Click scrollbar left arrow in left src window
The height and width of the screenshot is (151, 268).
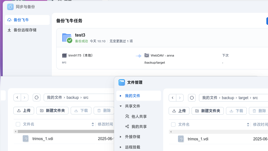[16, 132]
